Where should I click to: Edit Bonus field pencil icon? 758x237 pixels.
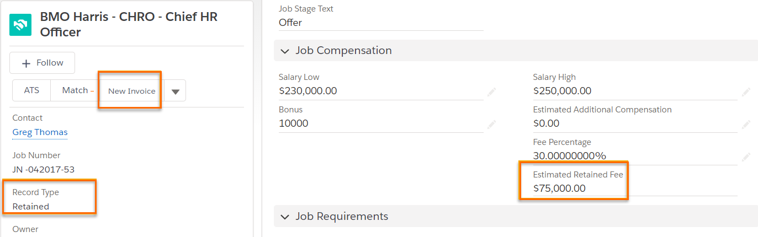491,124
